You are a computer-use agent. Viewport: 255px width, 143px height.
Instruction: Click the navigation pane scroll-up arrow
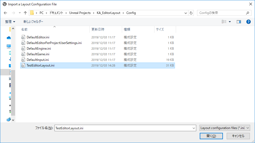(13, 29)
